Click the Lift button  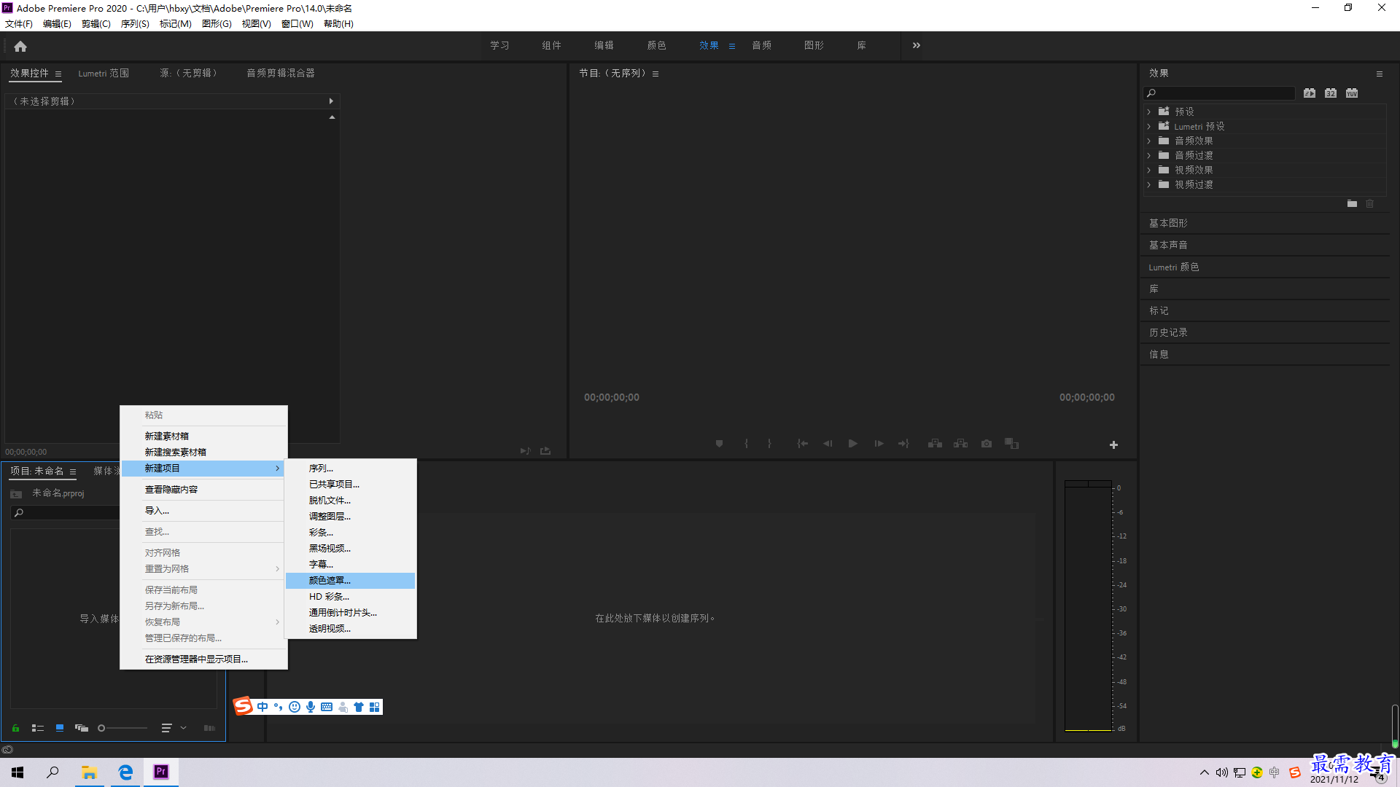pyautogui.click(x=935, y=444)
